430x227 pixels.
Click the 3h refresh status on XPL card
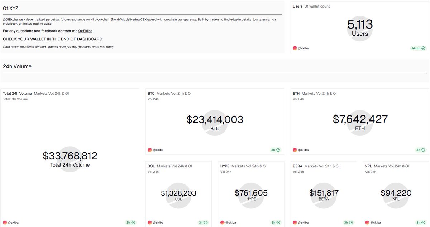(x=420, y=222)
